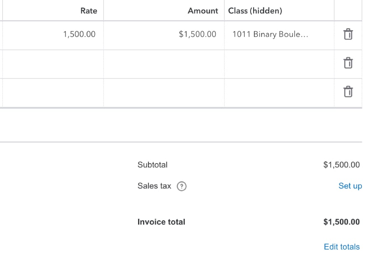371x263 pixels.
Task: Click the trash icon on third row
Action: 348,91
